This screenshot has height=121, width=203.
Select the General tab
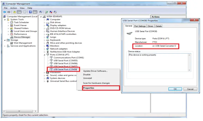(x=129, y=26)
